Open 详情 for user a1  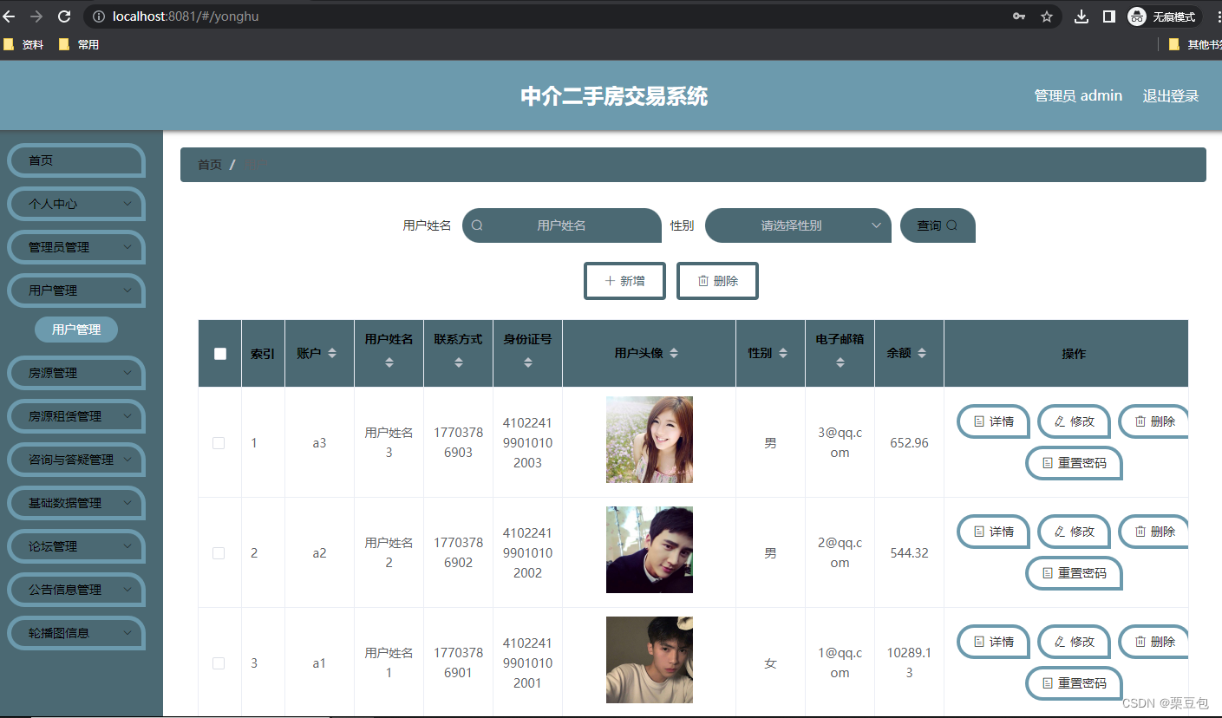click(993, 642)
